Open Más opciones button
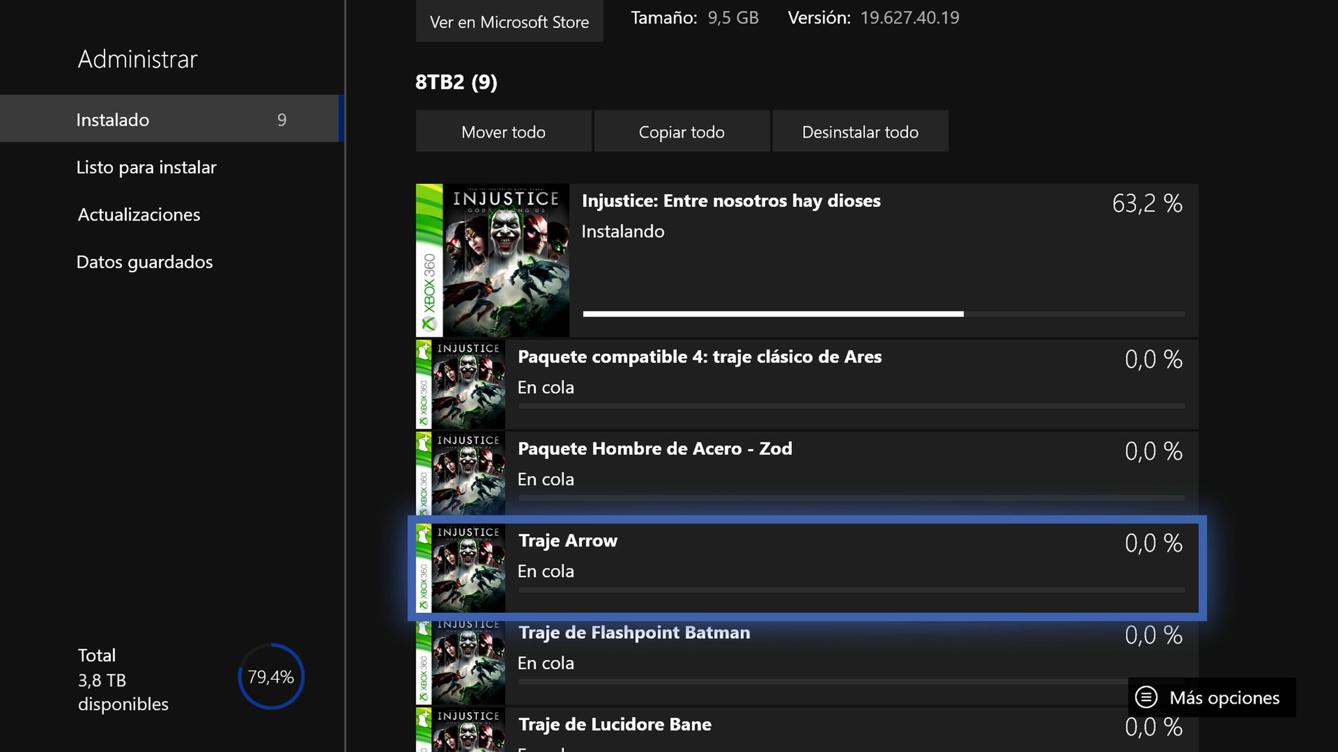This screenshot has height=752, width=1338. (1212, 697)
